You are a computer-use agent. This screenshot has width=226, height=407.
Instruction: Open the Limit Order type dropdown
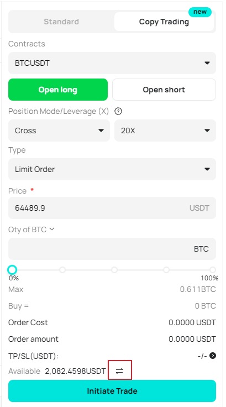[112, 169]
